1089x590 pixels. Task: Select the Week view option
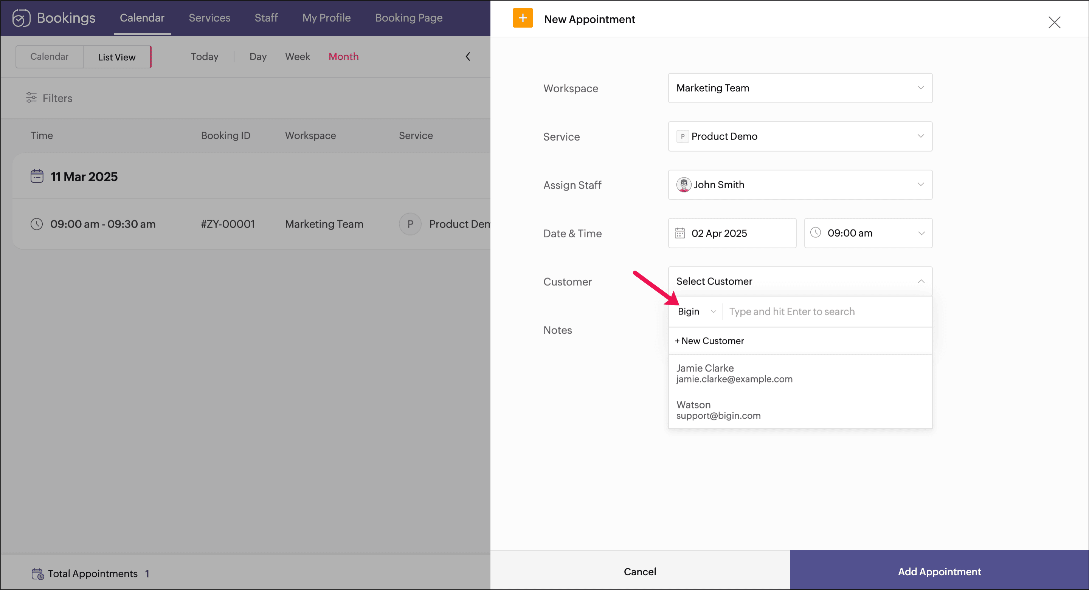297,57
